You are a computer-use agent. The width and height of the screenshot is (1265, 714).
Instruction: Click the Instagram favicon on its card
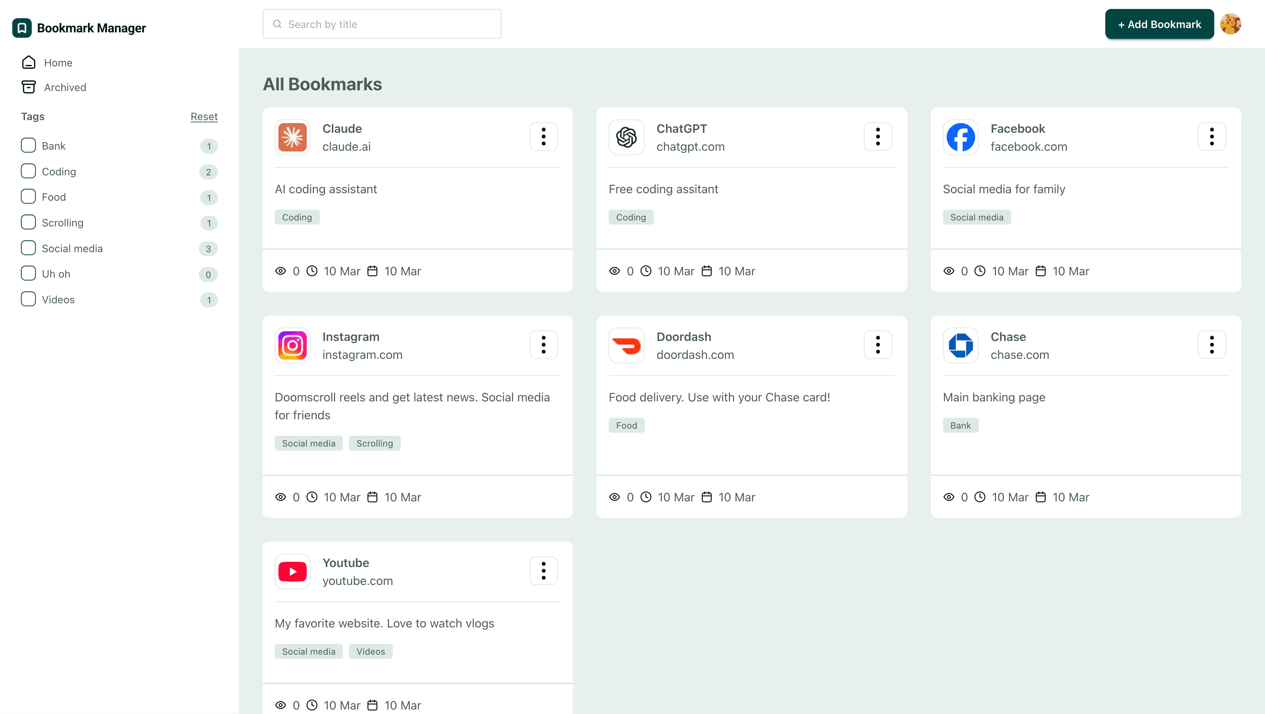292,345
